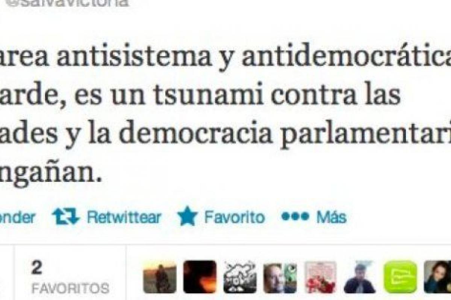This screenshot has width=451, height=300.
Task: Open the sunset field avatar thumbnail
Action: point(160,277)
